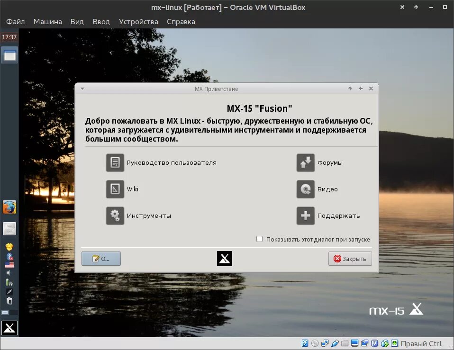The height and width of the screenshot is (350, 454).
Task: Click the VirtualBox mouse integration status icon
Action: coord(384,343)
